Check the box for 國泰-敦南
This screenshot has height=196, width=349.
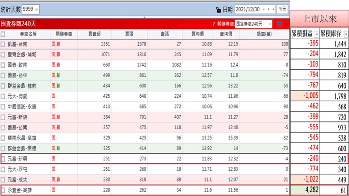3,65
